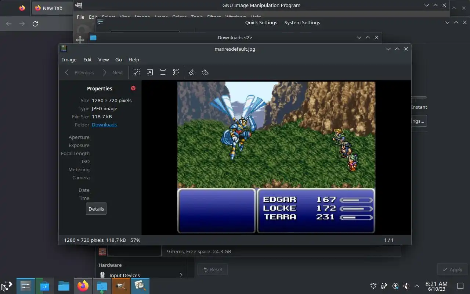Viewport: 470px width, 294px height.
Task: Open the Edit menu in image viewer
Action: (87, 60)
